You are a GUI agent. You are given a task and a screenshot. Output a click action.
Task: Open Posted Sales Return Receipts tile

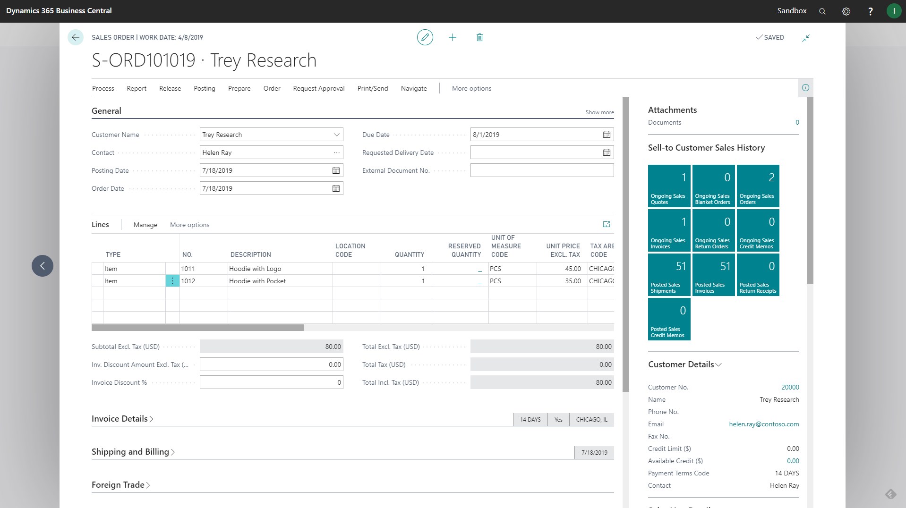click(x=758, y=275)
